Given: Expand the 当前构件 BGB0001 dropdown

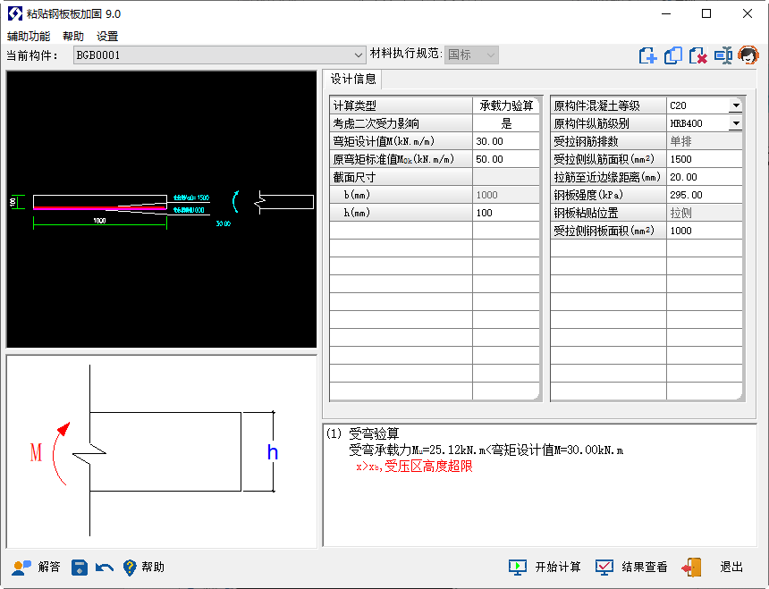Looking at the screenshot, I should click(359, 55).
